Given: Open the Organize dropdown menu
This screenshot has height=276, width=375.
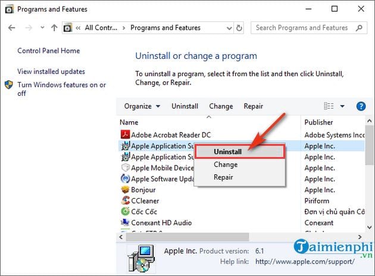Looking at the screenshot, I should pyautogui.click(x=142, y=106).
